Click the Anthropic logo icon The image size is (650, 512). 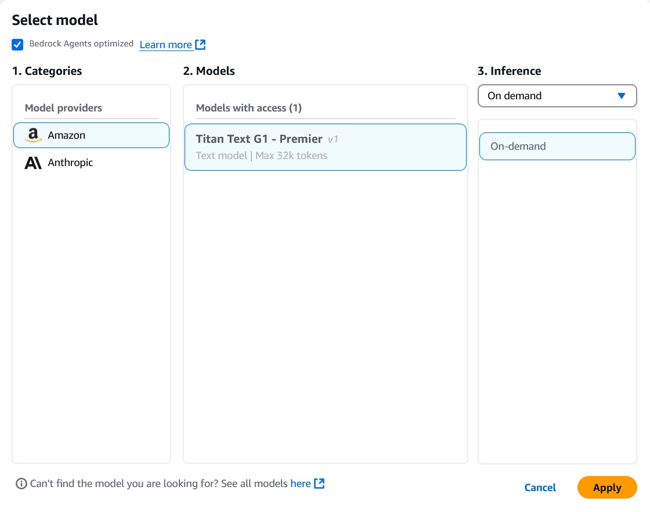coord(33,163)
